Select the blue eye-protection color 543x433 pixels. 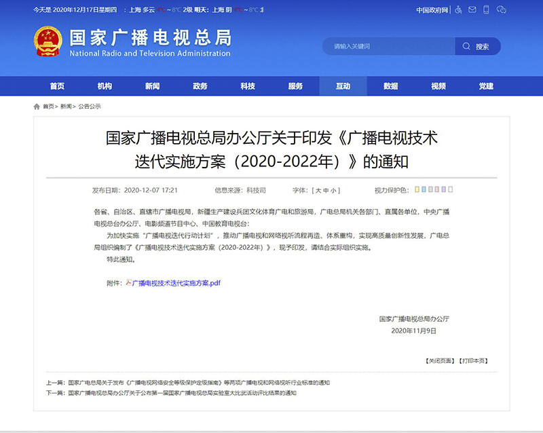(x=424, y=189)
